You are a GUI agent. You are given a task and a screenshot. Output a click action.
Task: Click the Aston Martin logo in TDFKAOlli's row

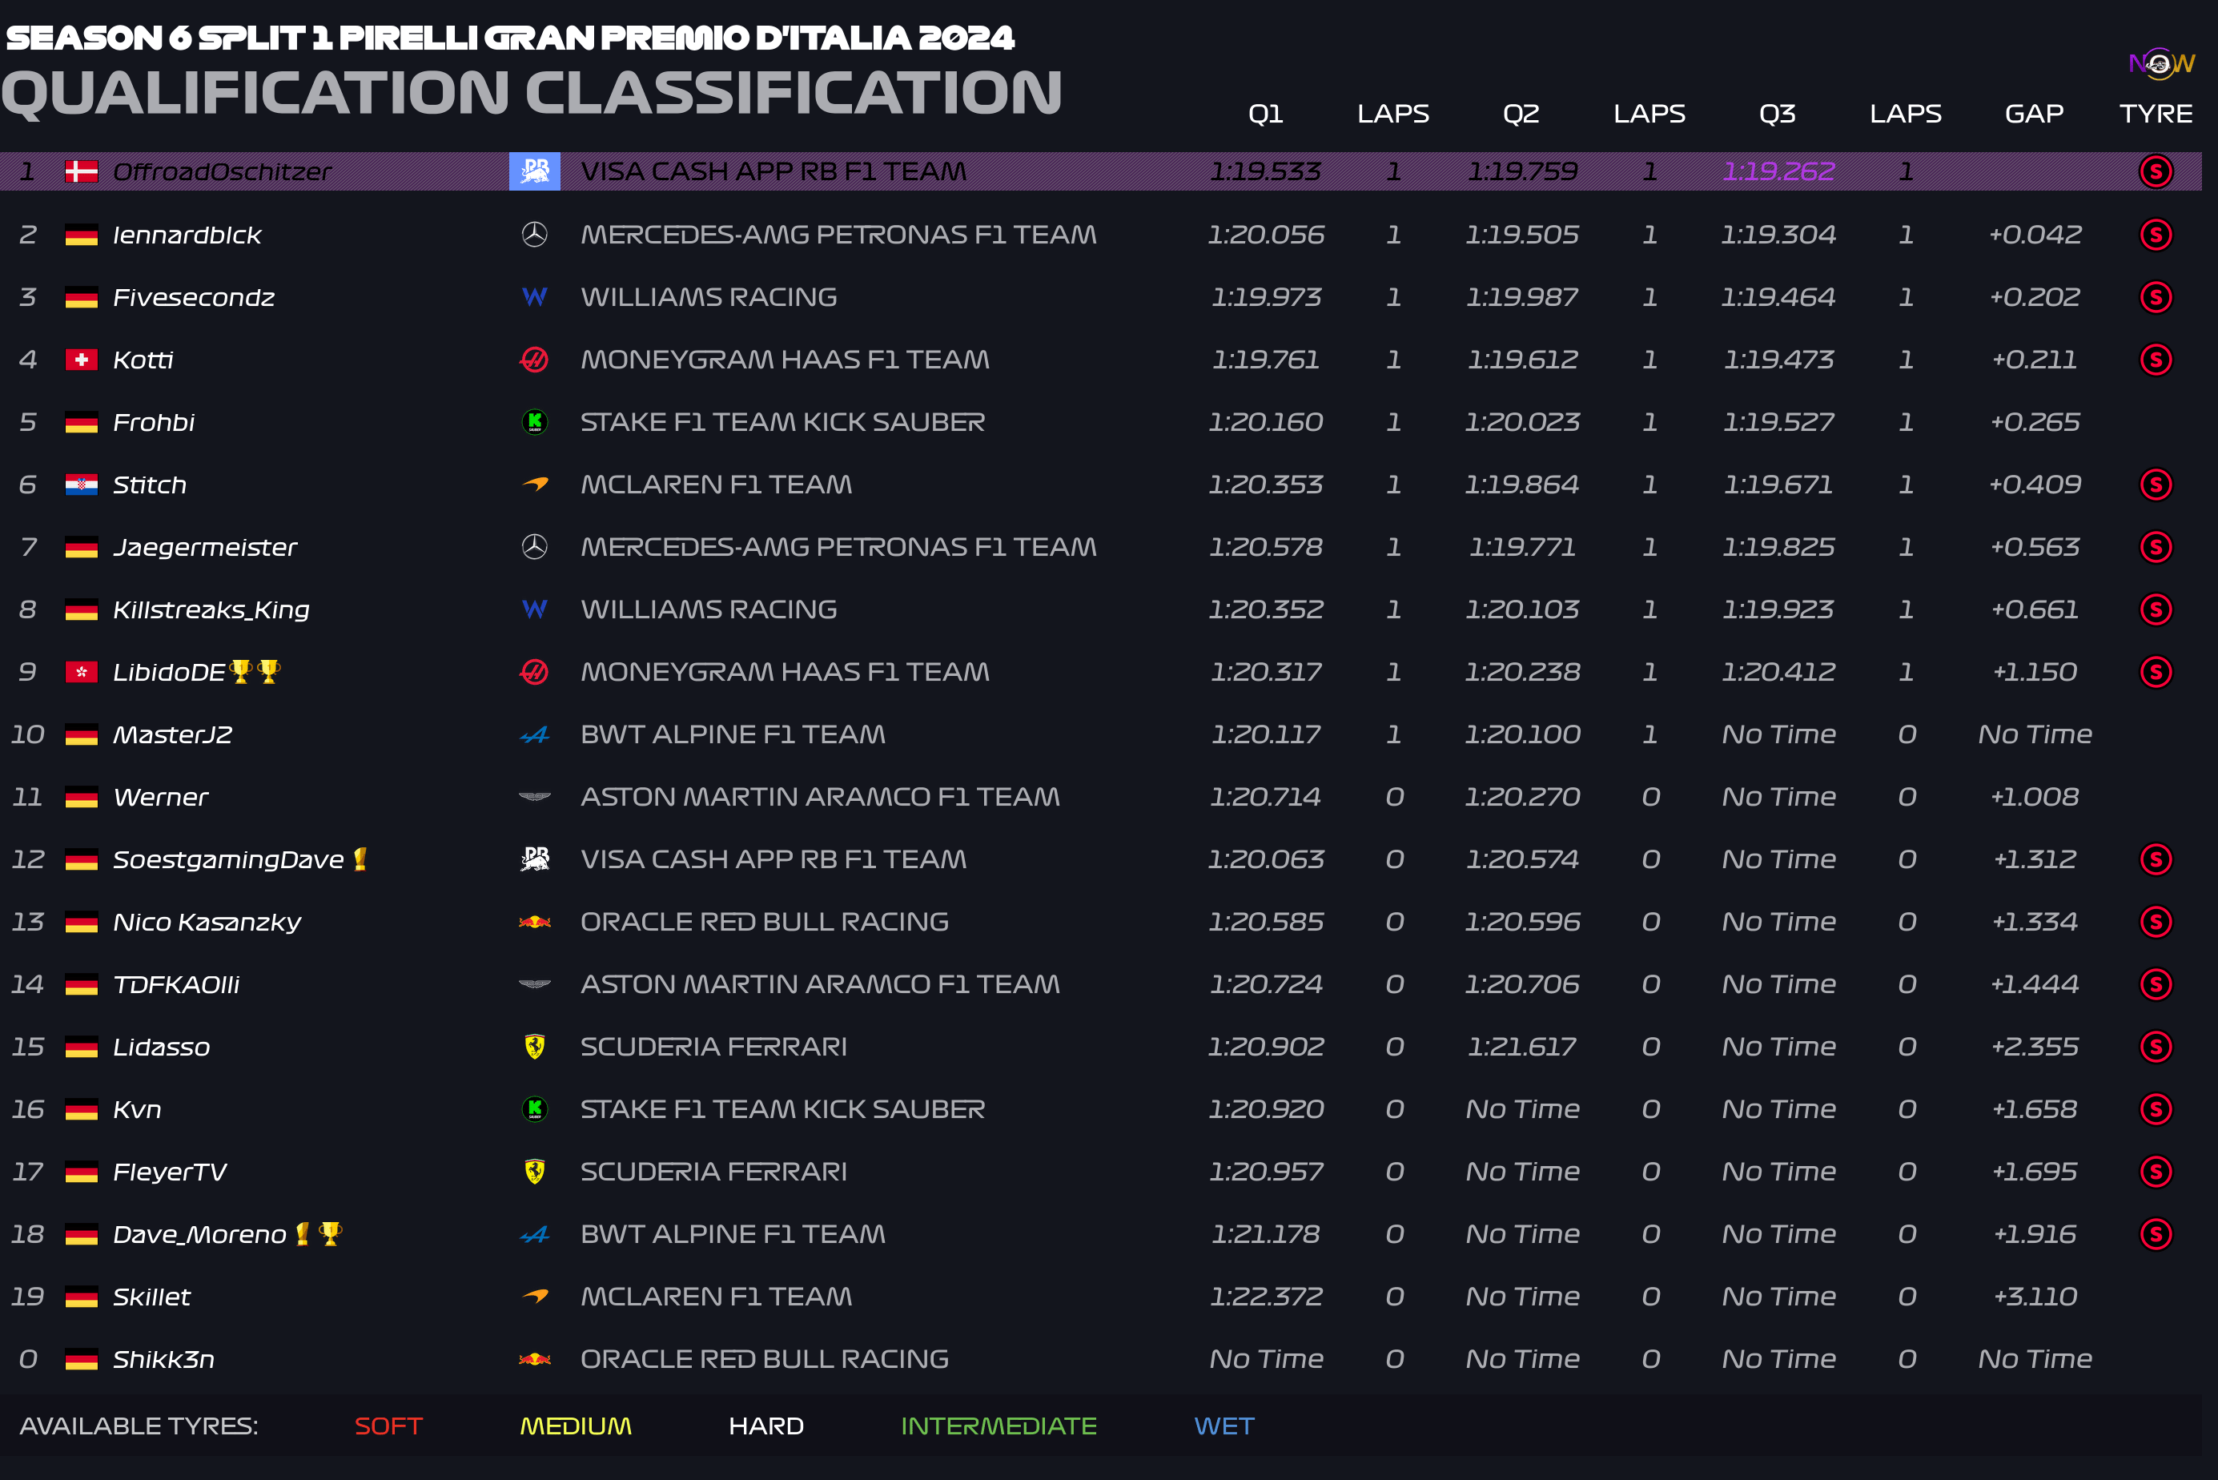point(534,984)
